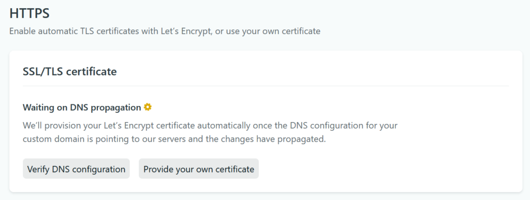The height and width of the screenshot is (200, 530).
Task: Click divider line under SSL/TLS certificate
Action: 266,86
